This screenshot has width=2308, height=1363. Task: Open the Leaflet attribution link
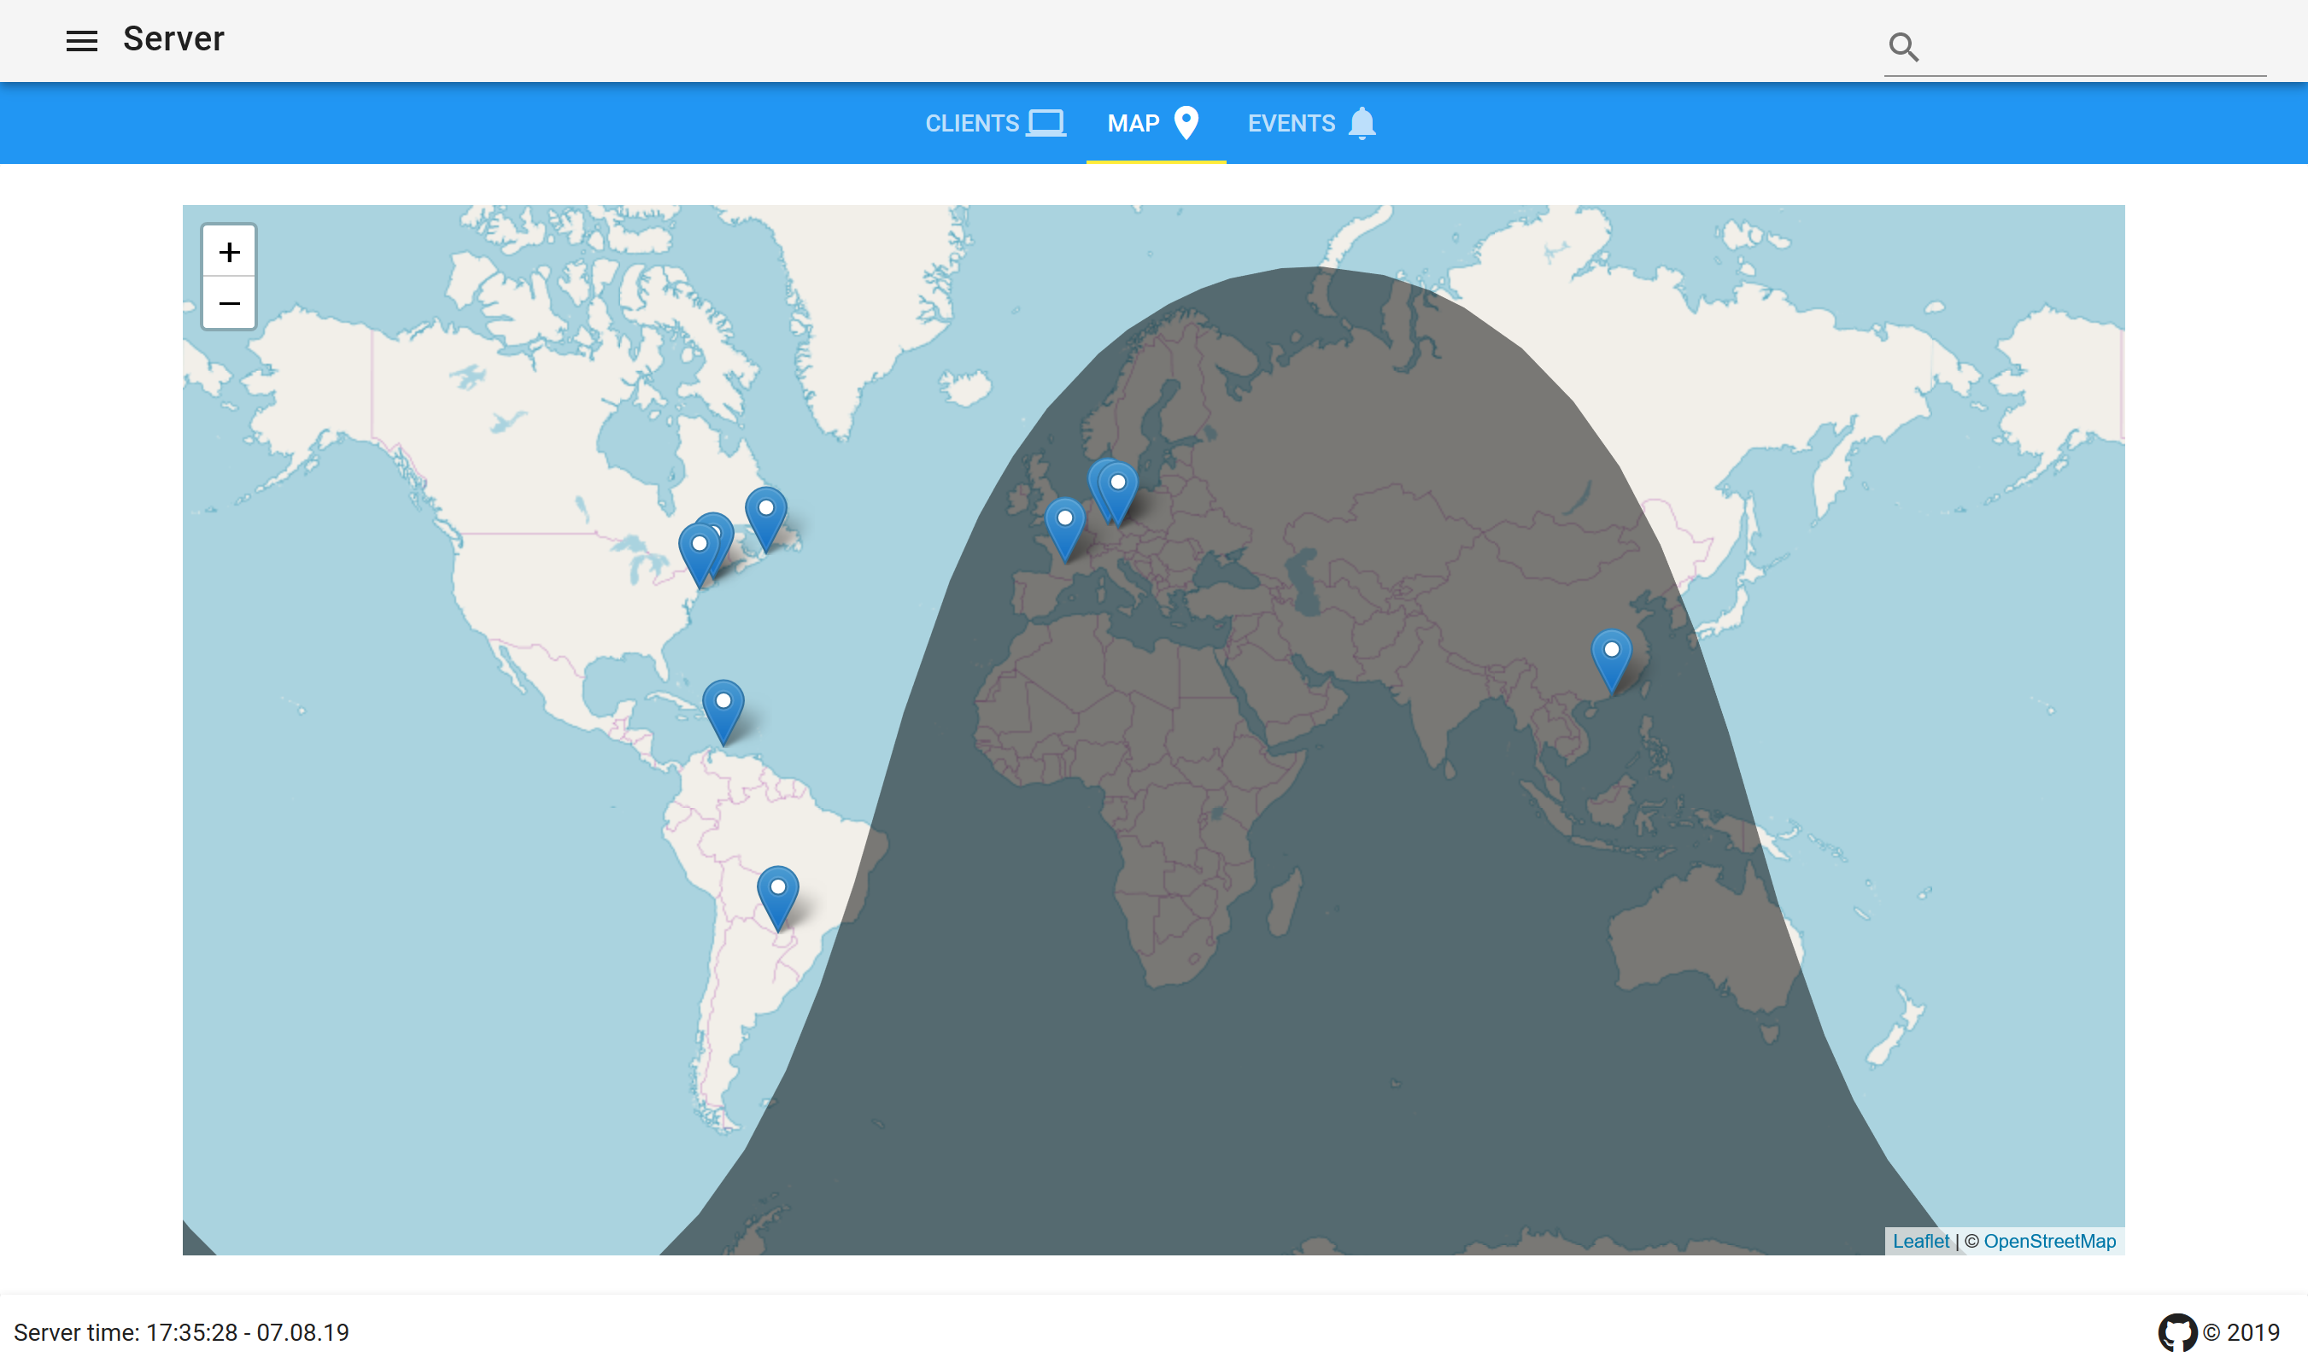pos(1920,1241)
